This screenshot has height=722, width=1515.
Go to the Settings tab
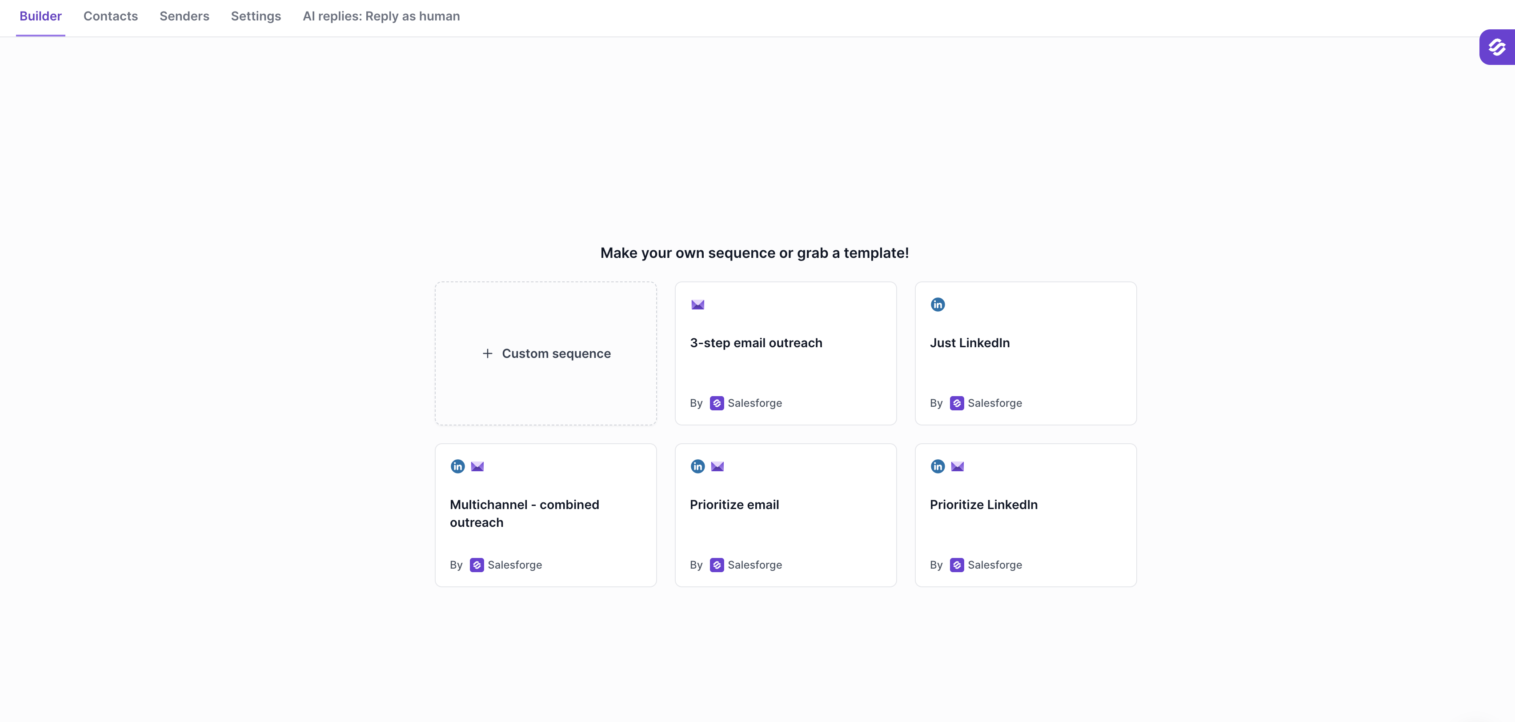[x=256, y=16]
